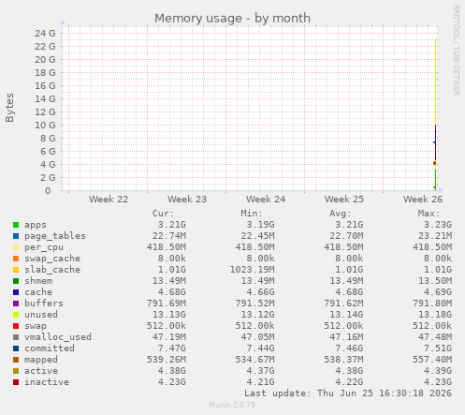Click the swap_cache orange legend swatch
The width and height of the screenshot is (465, 415).
pyautogui.click(x=16, y=259)
